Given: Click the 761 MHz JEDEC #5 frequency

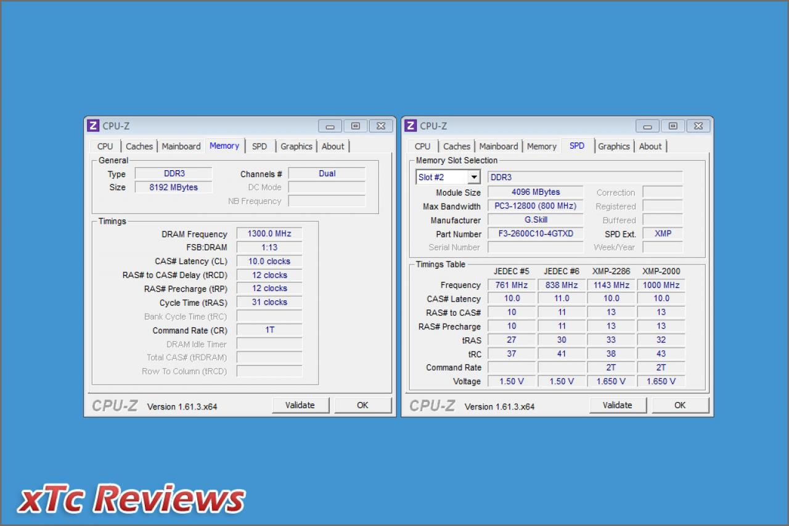Looking at the screenshot, I should click(512, 285).
